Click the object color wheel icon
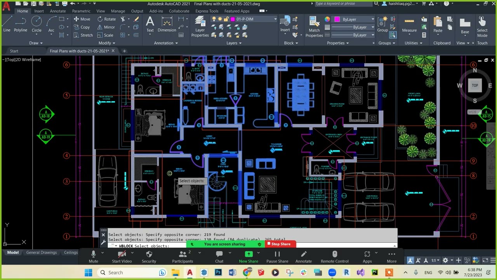The image size is (497, 280). [327, 19]
